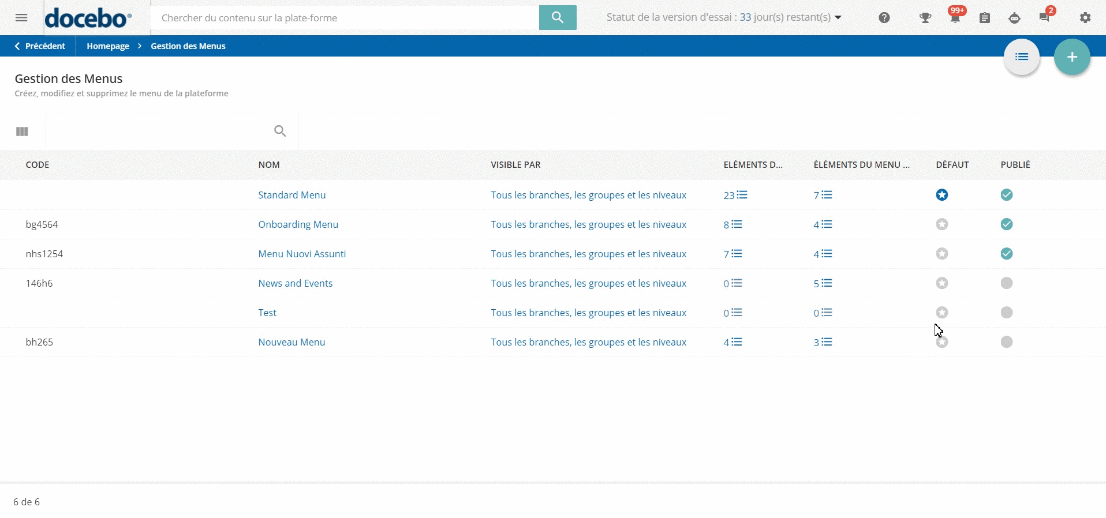Open the 0 elements list for News and Events
Image resolution: width=1106 pixels, height=518 pixels.
(x=733, y=283)
